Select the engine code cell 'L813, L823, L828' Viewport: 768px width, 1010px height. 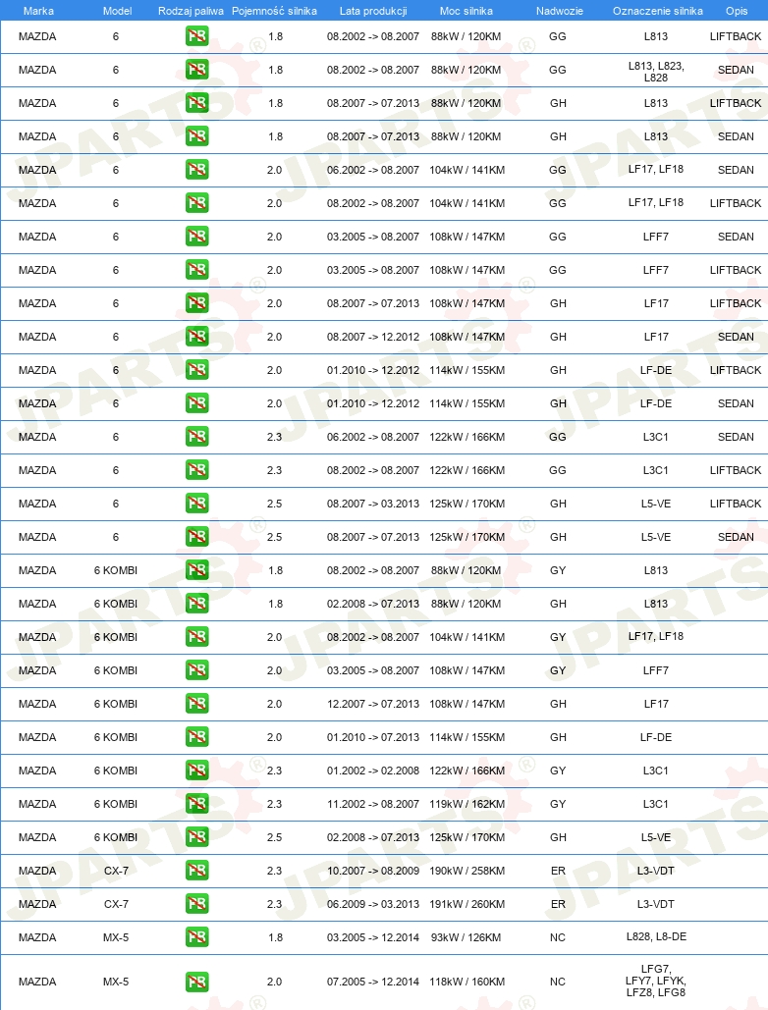point(656,72)
